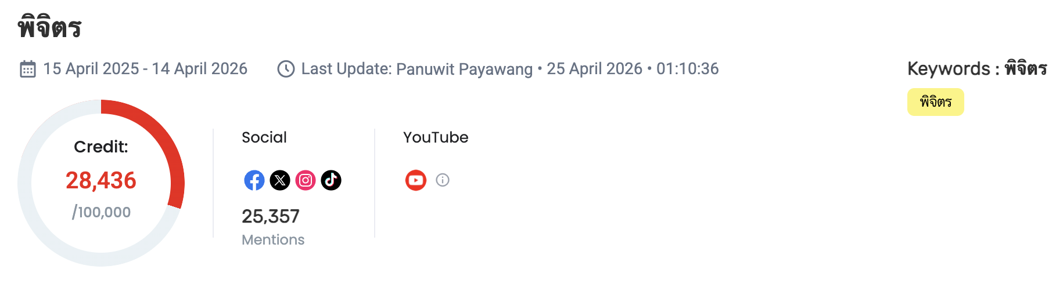Viewport: 1063px width, 284px height.
Task: Select the YouTube section heading
Action: (436, 137)
